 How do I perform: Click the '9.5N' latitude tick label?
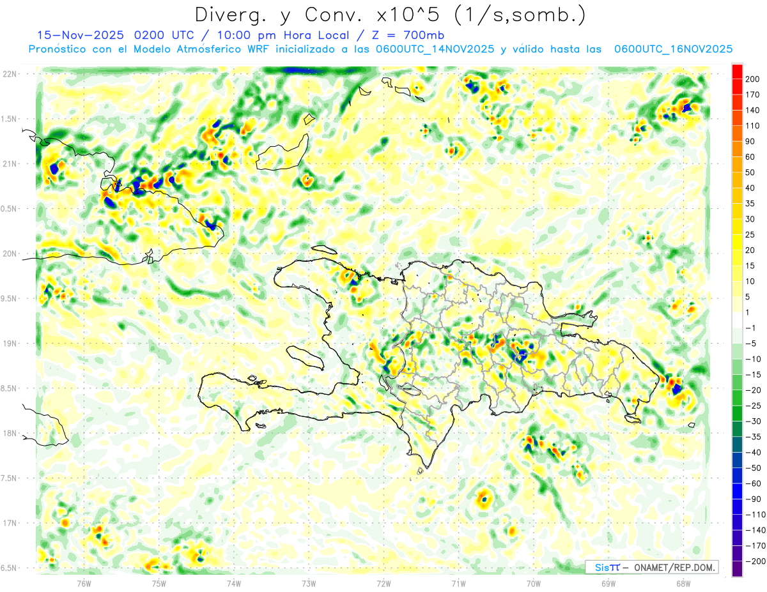[10, 298]
